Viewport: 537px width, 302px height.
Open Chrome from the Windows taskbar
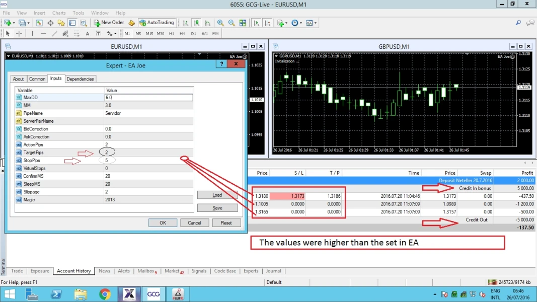[105, 294]
